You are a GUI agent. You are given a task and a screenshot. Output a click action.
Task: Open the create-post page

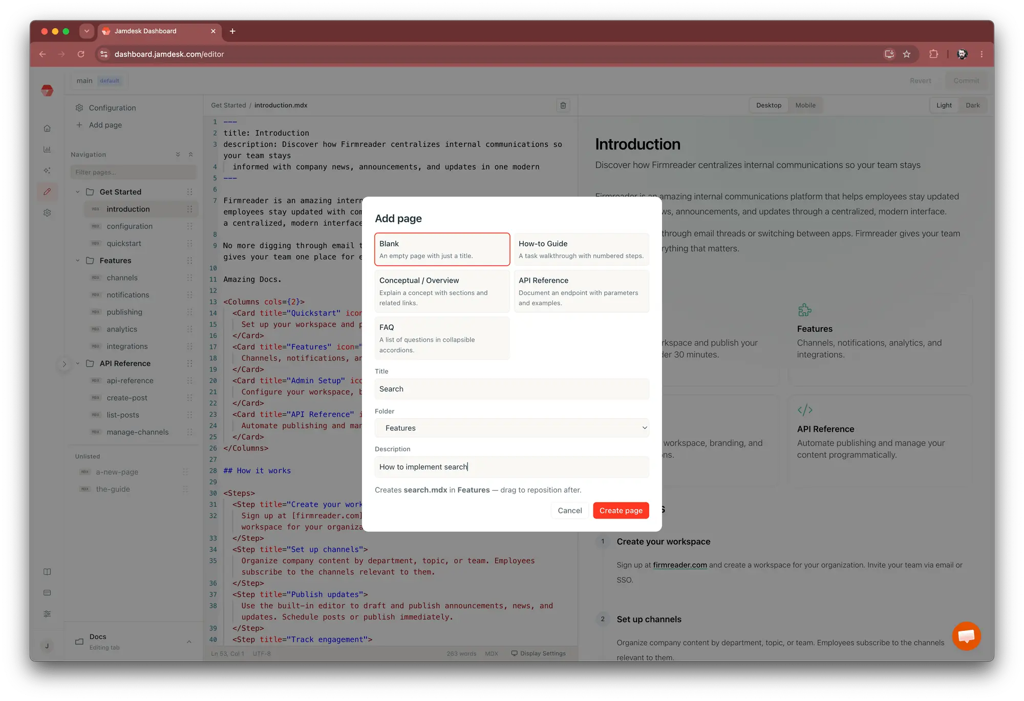[127, 398]
